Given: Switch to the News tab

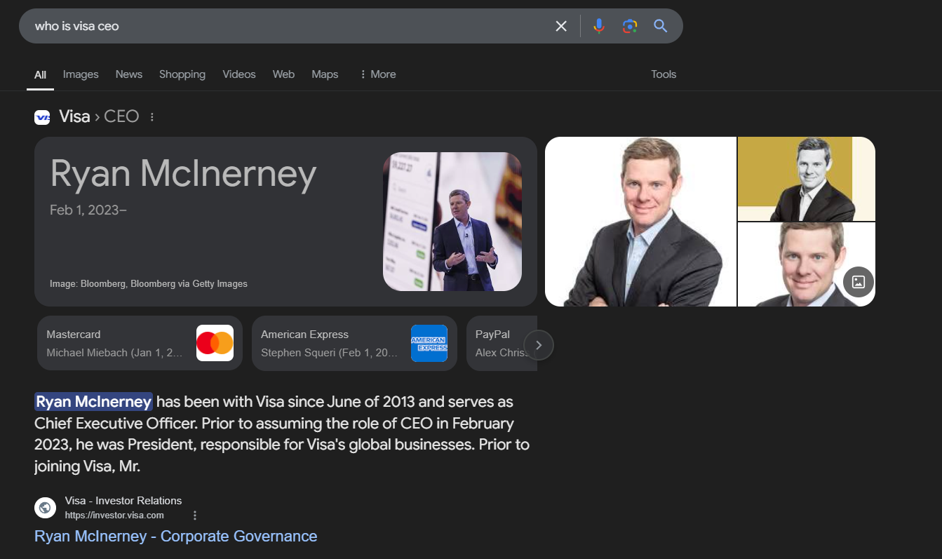Looking at the screenshot, I should point(129,74).
